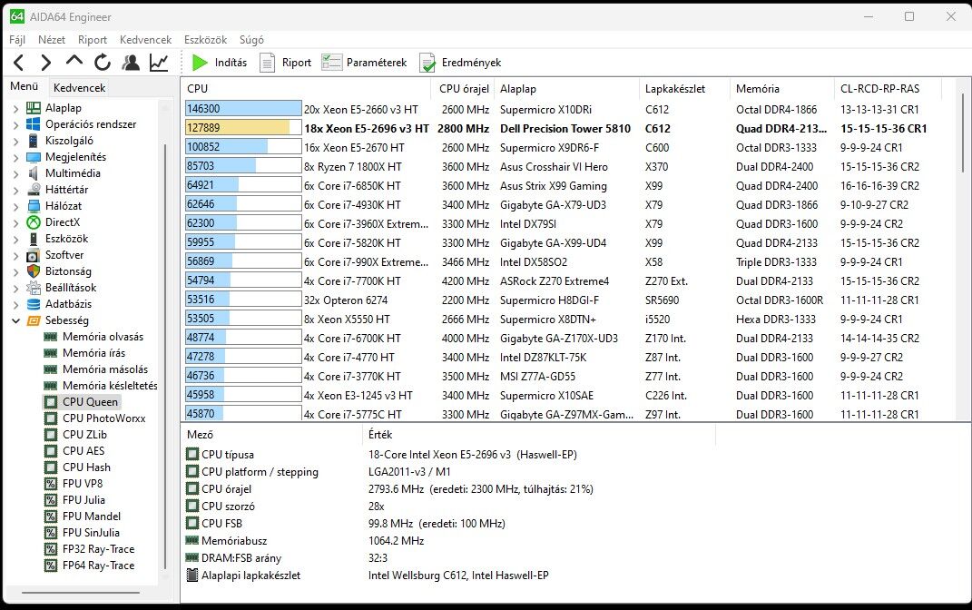
Task: Open FPU Julia benchmark
Action: 83,499
